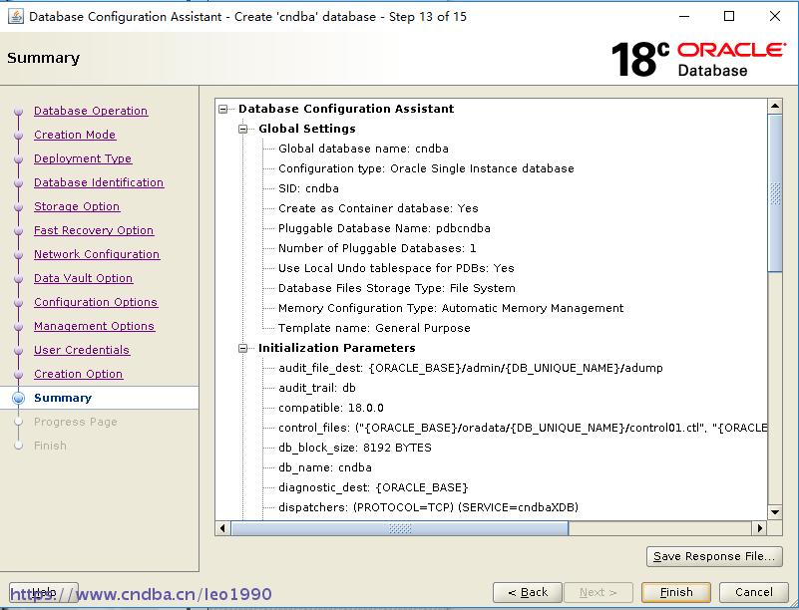
Task: Select 'Database Files Storage Type: File System' row
Action: pos(396,288)
